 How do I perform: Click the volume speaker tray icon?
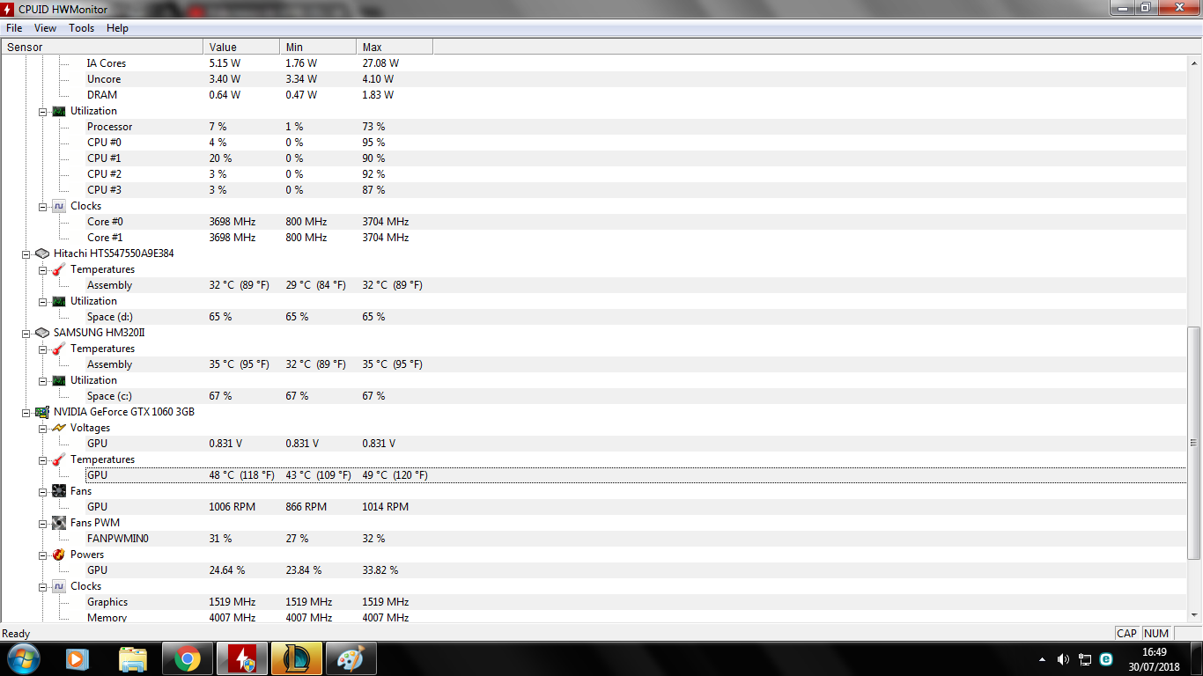[x=1063, y=659]
